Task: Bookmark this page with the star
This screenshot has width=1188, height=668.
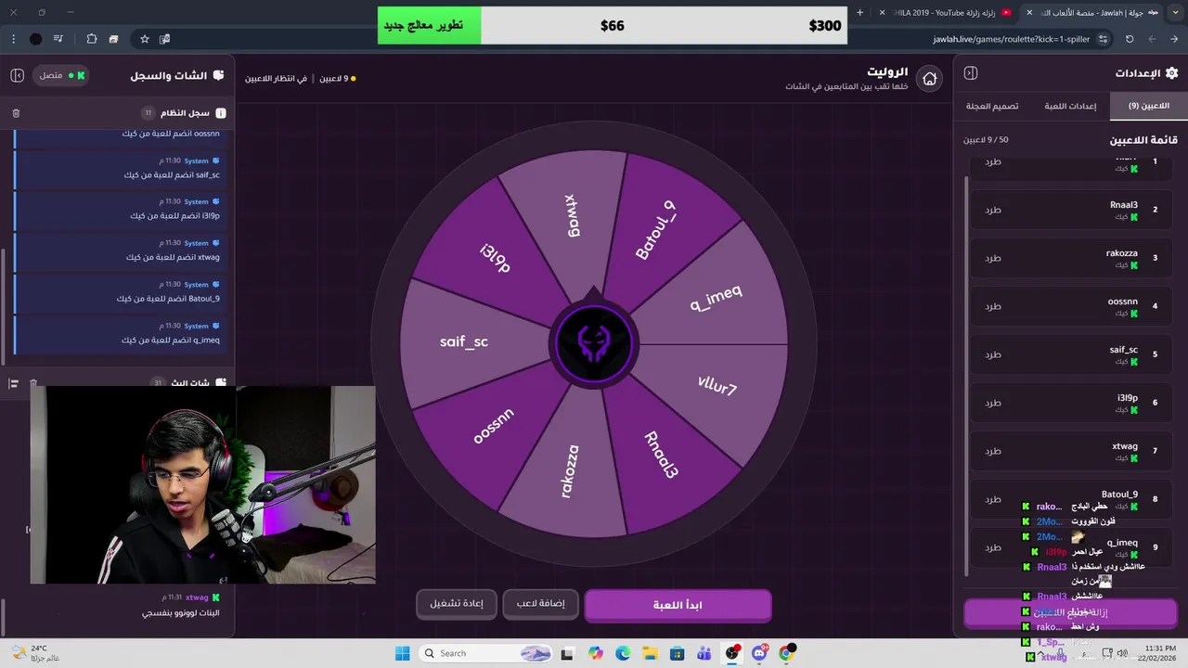Action: coord(145,39)
